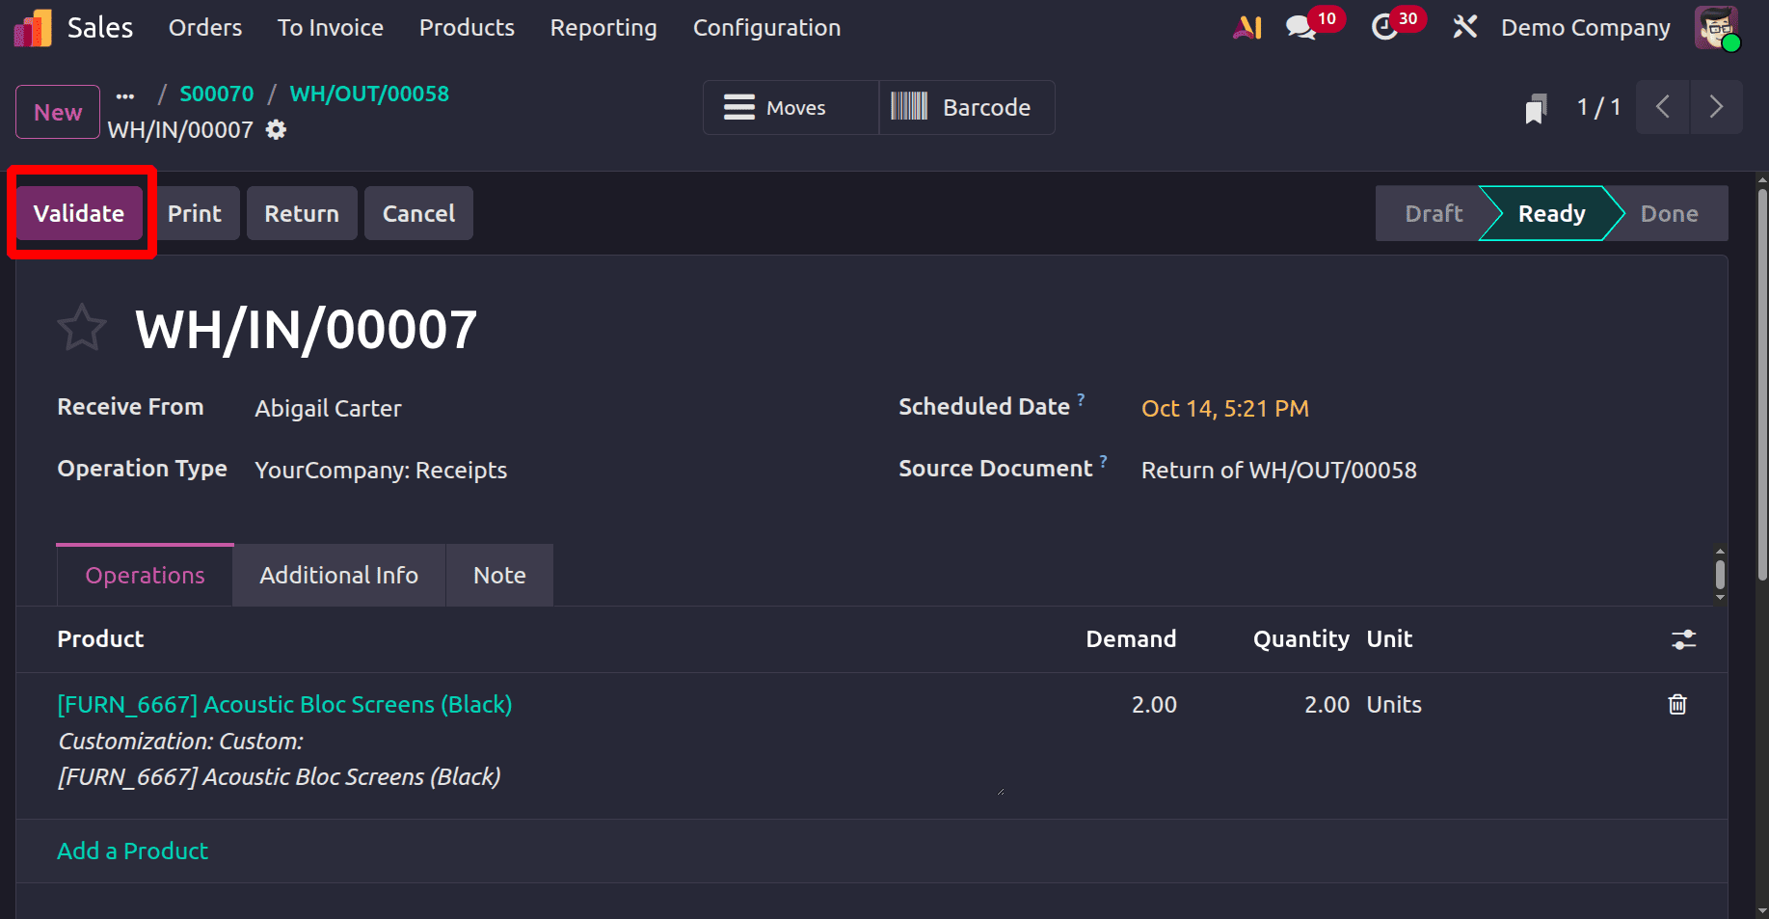Toggle the favorite star for WH/IN/00007
1769x919 pixels.
[82, 329]
